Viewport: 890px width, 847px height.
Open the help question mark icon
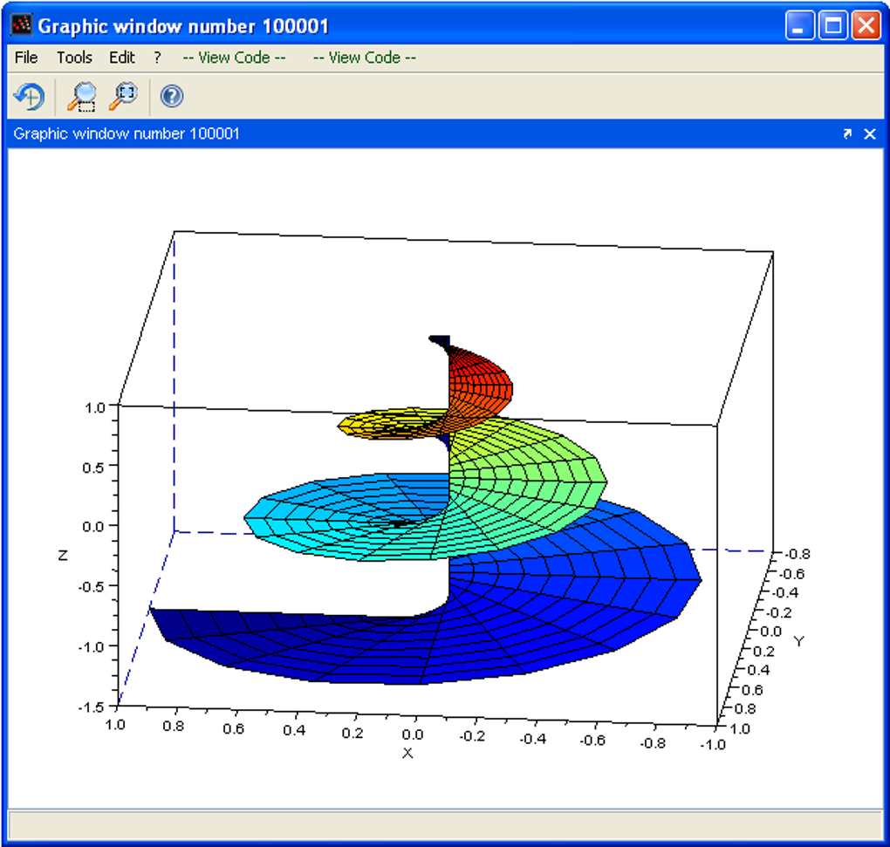171,97
